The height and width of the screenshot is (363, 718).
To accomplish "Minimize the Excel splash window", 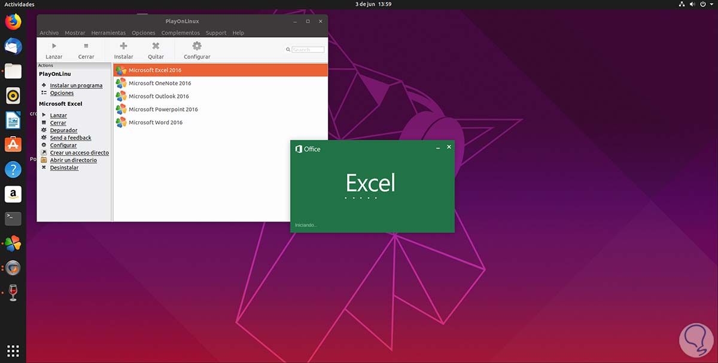I will click(x=438, y=147).
